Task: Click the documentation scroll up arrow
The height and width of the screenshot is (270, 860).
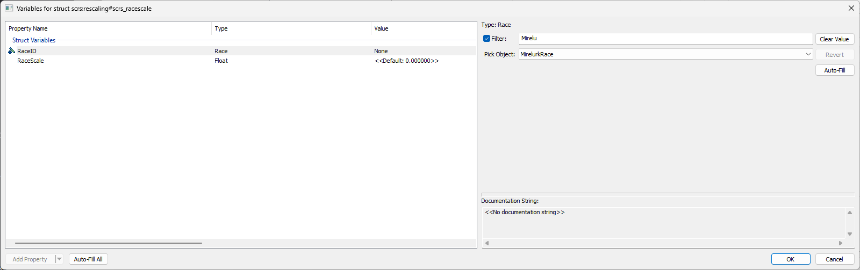Action: pyautogui.click(x=849, y=213)
